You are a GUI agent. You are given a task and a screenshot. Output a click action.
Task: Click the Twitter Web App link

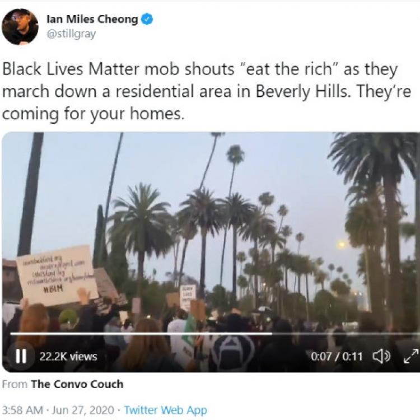click(x=166, y=410)
